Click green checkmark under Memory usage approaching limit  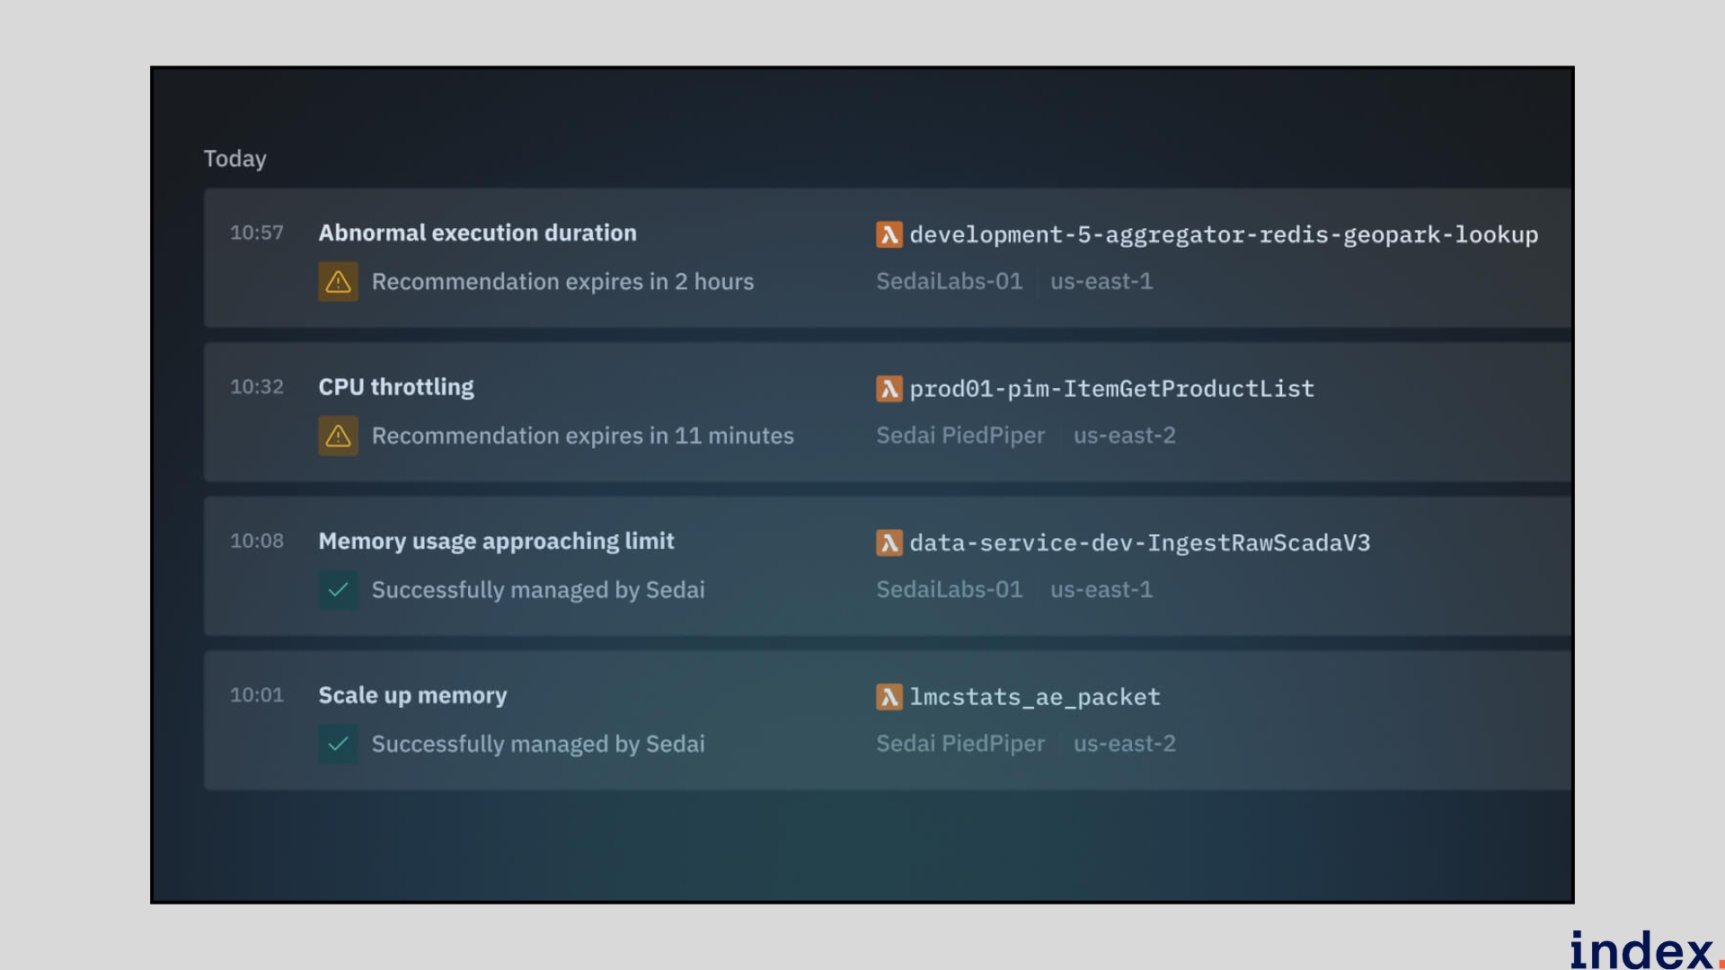(x=338, y=590)
